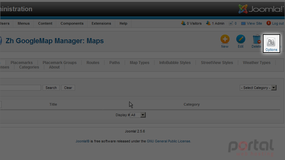Click the Joomla! logo
The width and height of the screenshot is (285, 160).
click(x=261, y=9)
